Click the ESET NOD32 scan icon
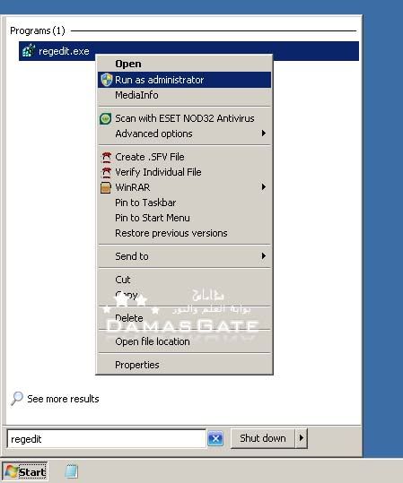 pos(106,118)
